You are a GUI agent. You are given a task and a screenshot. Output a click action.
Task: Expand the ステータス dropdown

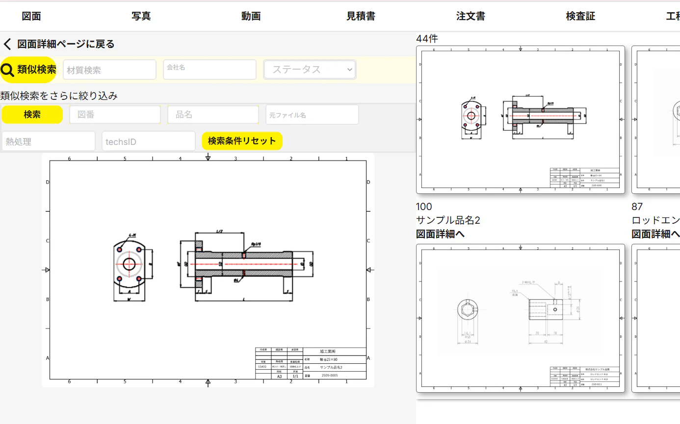coord(310,70)
